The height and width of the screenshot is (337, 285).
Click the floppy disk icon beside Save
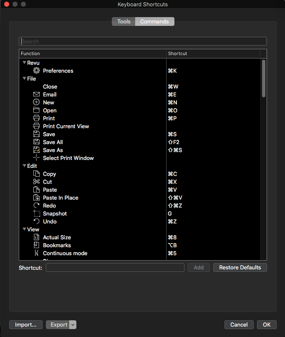(36, 134)
